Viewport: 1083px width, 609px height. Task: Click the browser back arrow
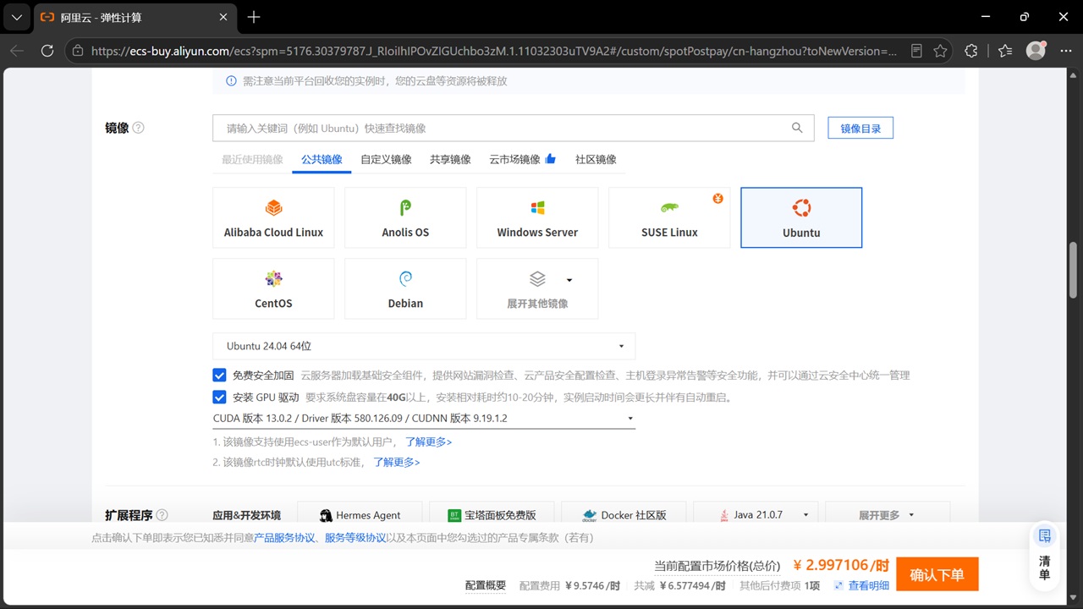[17, 51]
